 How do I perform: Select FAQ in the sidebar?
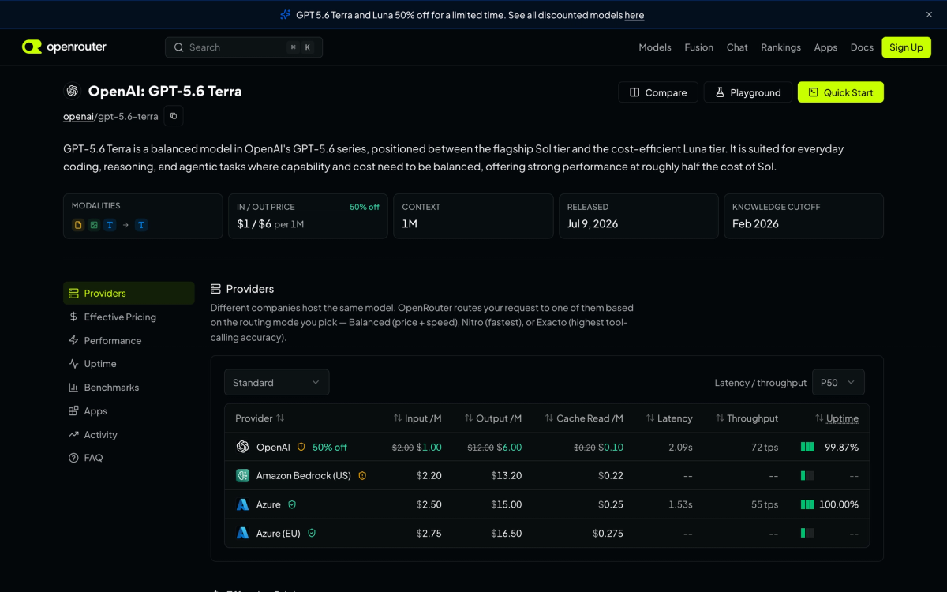[129, 458]
